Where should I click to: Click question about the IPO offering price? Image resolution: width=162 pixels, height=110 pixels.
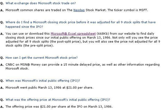point(58,100)
